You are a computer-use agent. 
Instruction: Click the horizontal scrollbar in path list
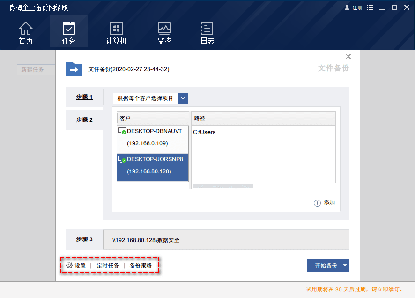coord(223,186)
